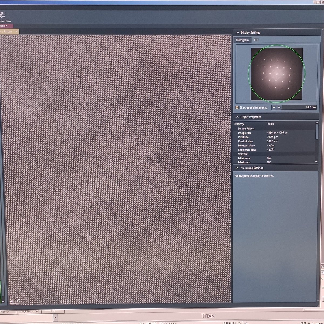This screenshot has width=324, height=324.
Task: Click the 48.7 pm spatial frequency field
Action: click(299, 107)
